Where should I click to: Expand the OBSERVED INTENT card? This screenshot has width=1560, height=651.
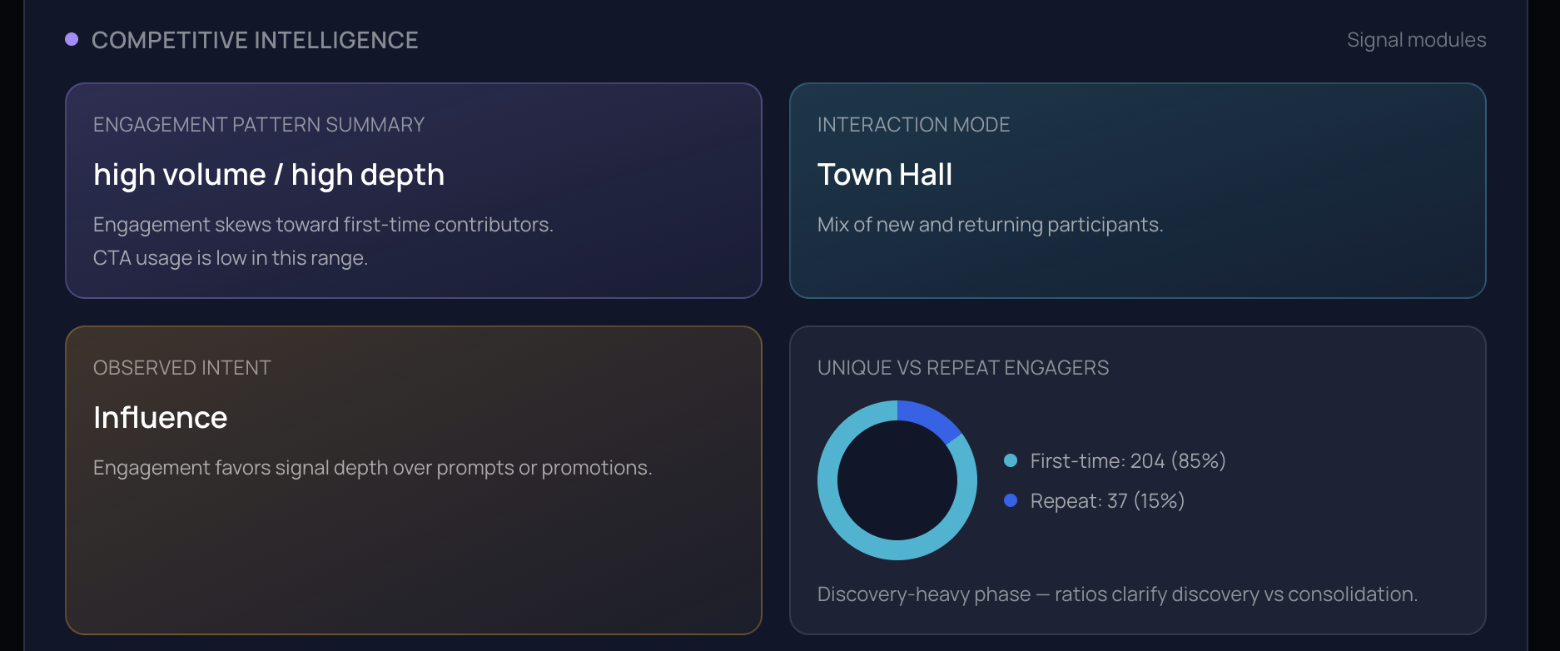[414, 479]
